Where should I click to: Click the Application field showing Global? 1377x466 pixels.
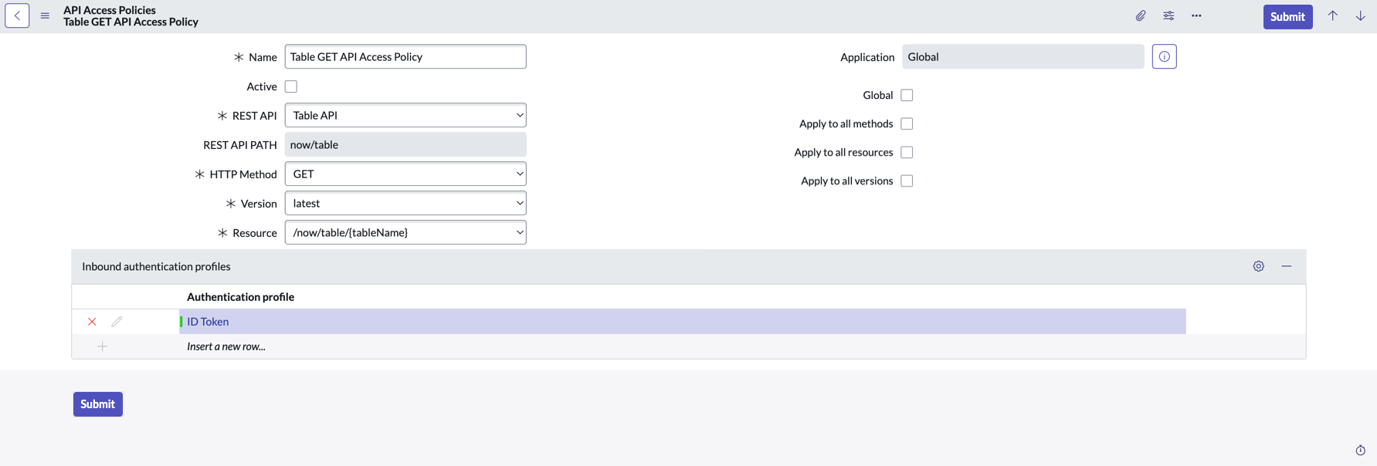1023,56
